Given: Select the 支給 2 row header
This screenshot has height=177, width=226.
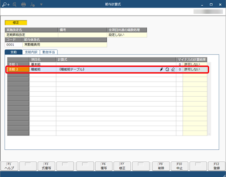Looking at the screenshot, I should 18,69.
